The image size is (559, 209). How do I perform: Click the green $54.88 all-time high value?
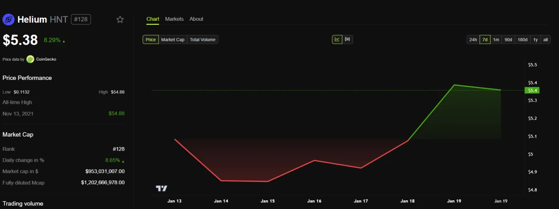click(116, 113)
